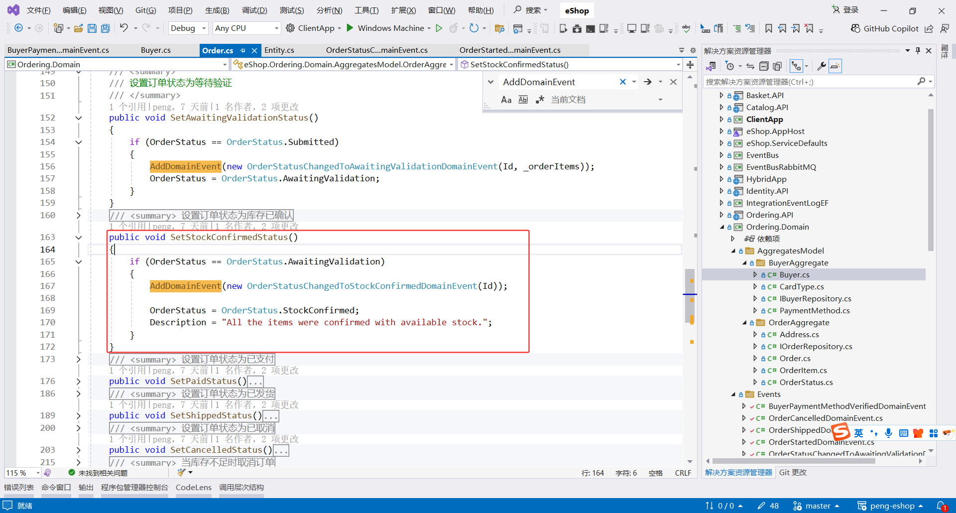Open the 调试(D) menu

click(x=254, y=10)
